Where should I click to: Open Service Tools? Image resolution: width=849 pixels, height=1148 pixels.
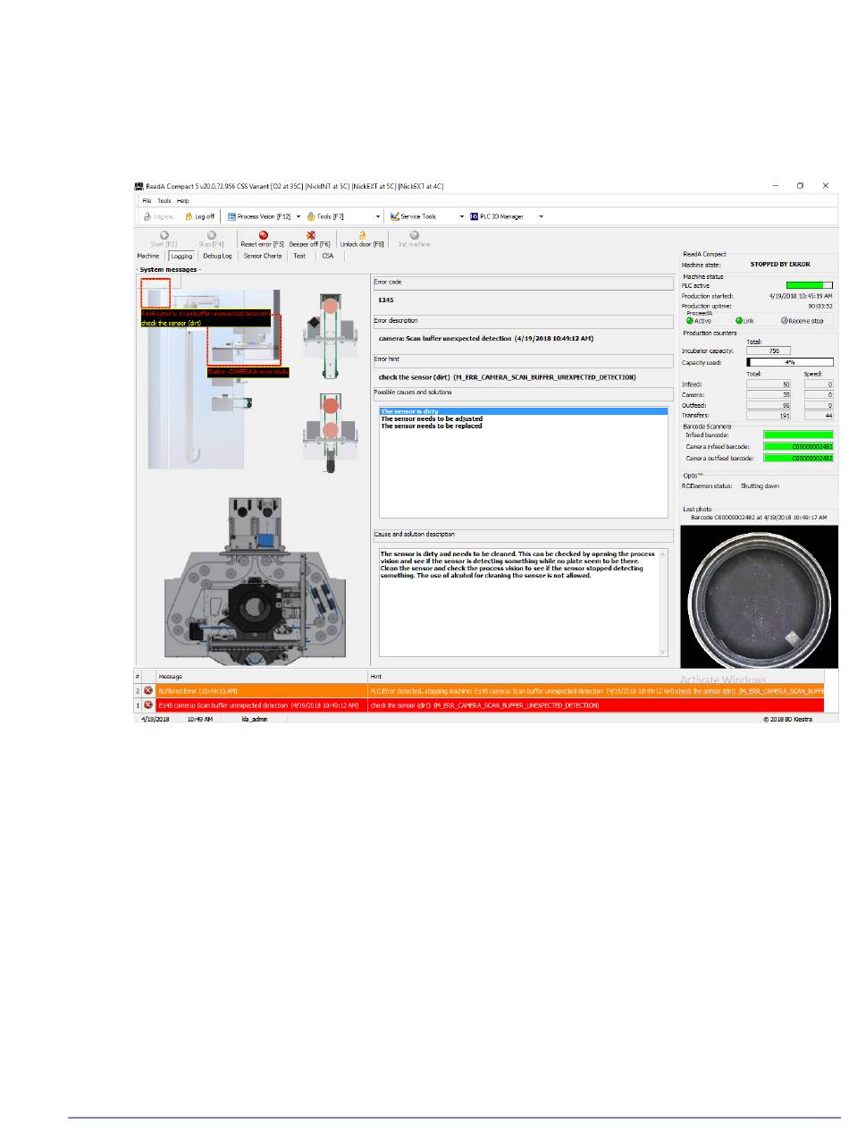(413, 216)
